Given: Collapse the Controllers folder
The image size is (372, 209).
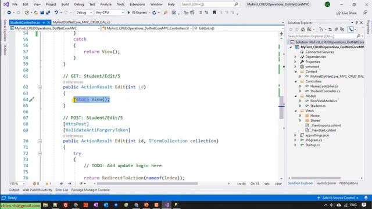Looking at the screenshot, I should pos(296,81).
